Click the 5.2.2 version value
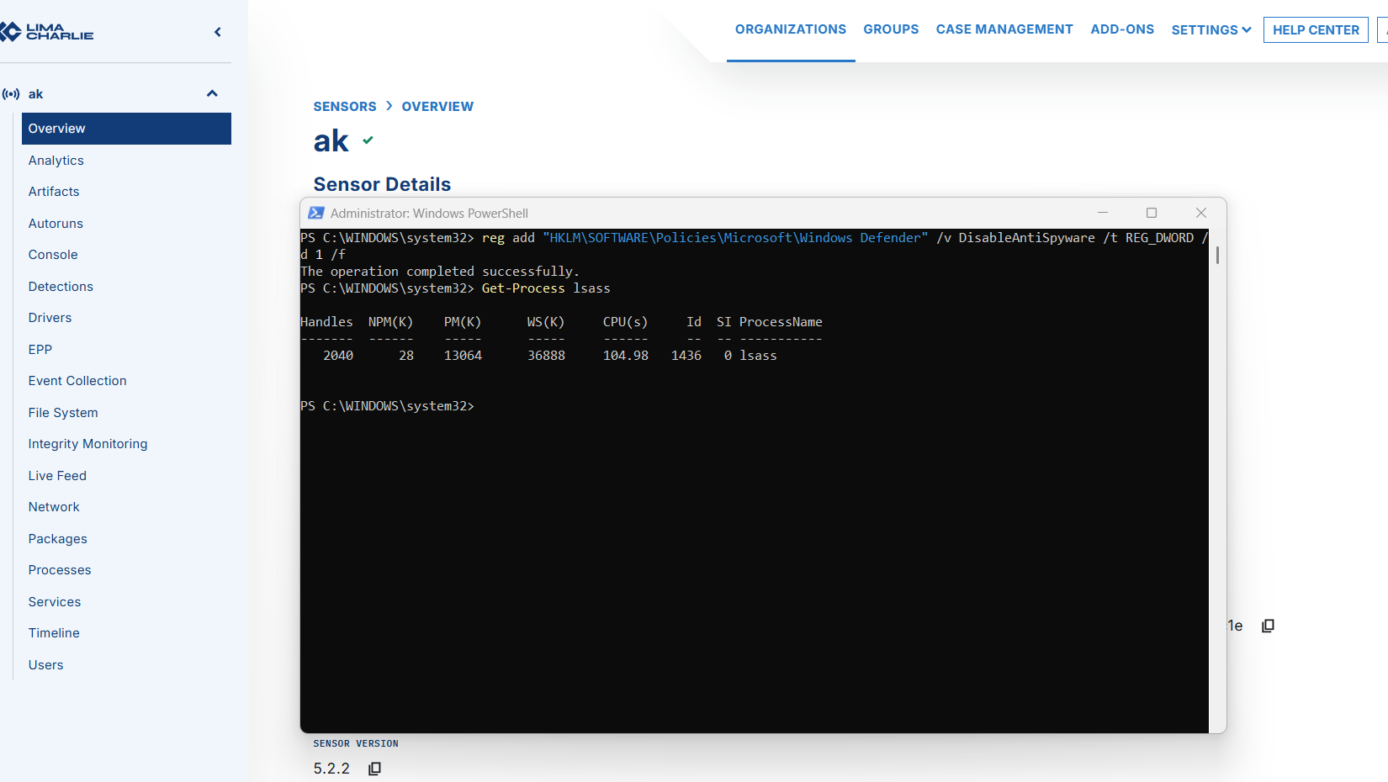Image resolution: width=1388 pixels, height=782 pixels. 331,769
